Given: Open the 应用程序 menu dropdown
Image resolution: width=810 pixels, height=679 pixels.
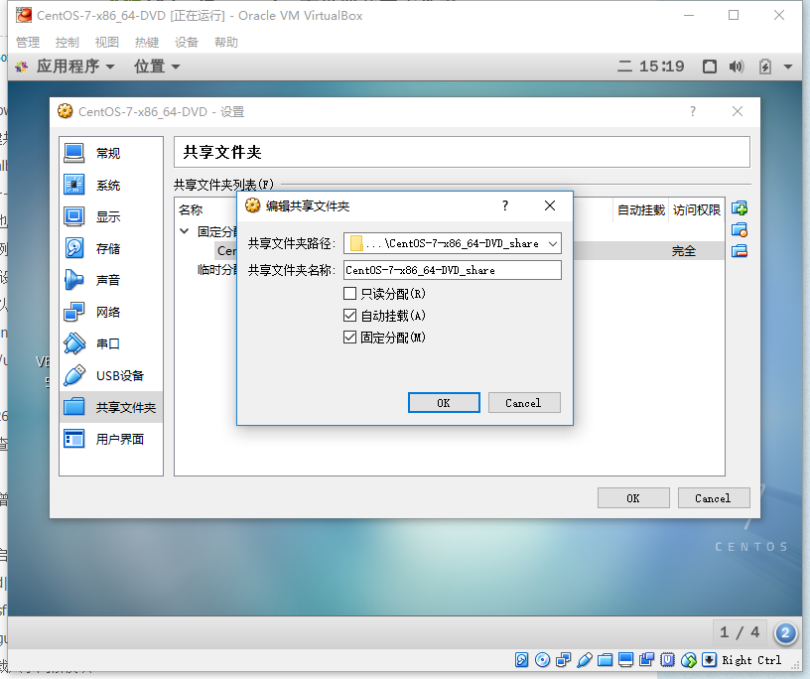Looking at the screenshot, I should [74, 67].
